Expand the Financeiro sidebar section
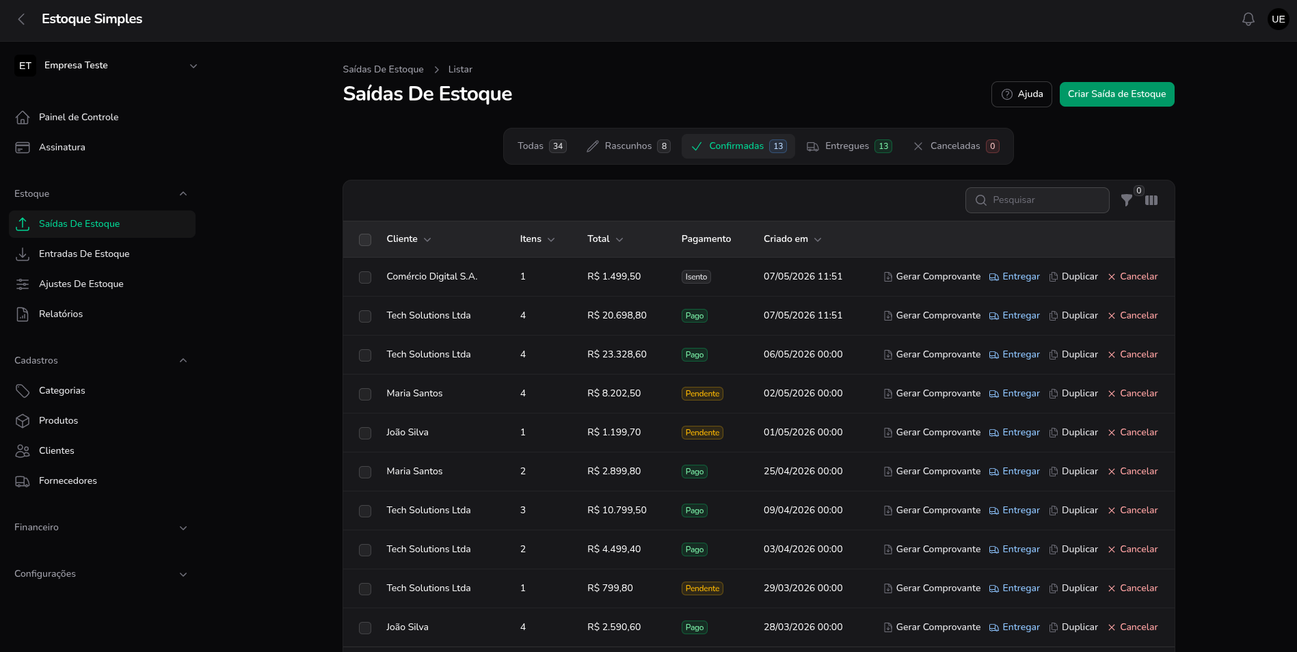Viewport: 1297px width, 652px height. (183, 528)
